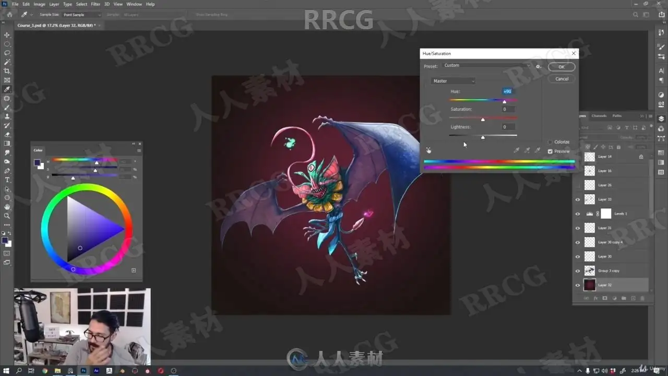Select the Move tool
668x376 pixels.
7,35
